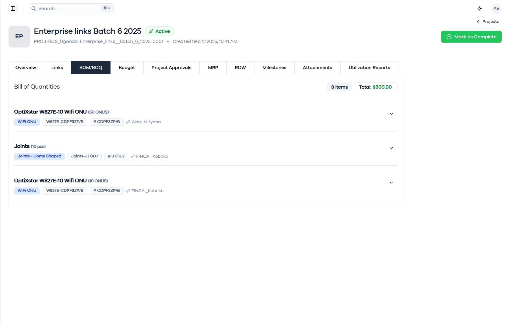Screen dimensions: 505x323
Task: Click W827E-CDPF3ZP/B tag in 50 ONUS row
Action: point(65,122)
